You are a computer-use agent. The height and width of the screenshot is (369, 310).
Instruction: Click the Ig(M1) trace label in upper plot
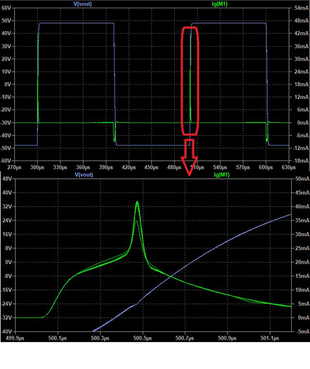click(x=220, y=4)
